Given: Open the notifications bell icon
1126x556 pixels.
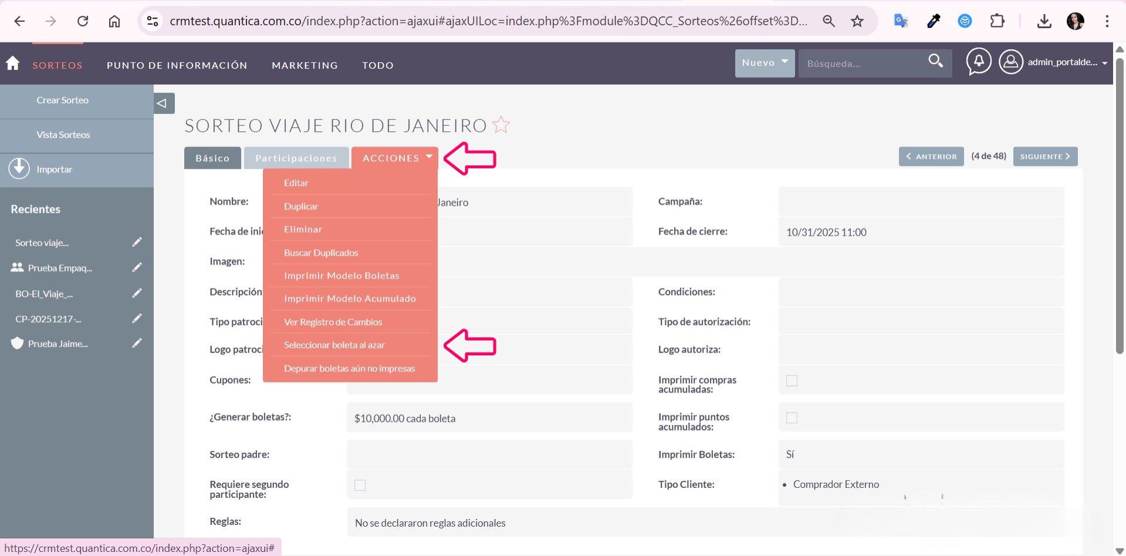Looking at the screenshot, I should coord(978,62).
